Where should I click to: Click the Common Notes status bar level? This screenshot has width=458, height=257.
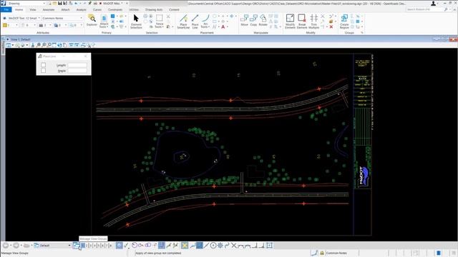336,253
